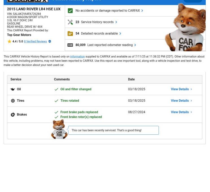
Task: Click checkmark beside Oil and filter changed
Action: 57,89
